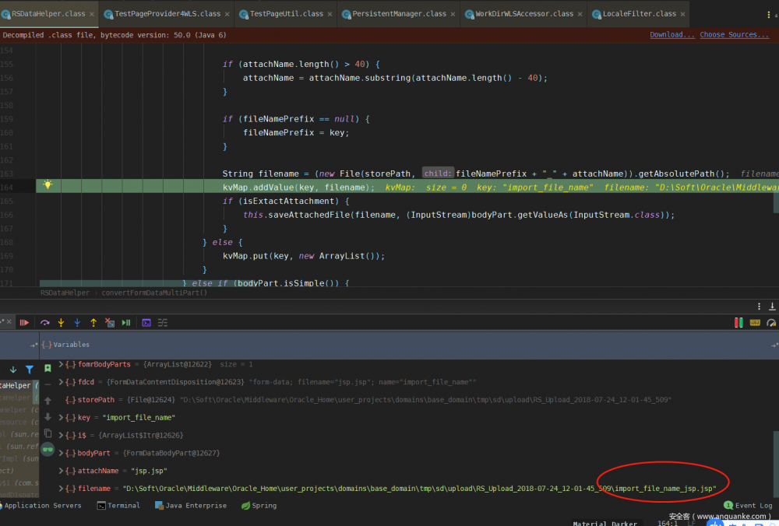This screenshot has width=779, height=526.
Task: Expand the fomrBodyParts variable node
Action: 61,364
